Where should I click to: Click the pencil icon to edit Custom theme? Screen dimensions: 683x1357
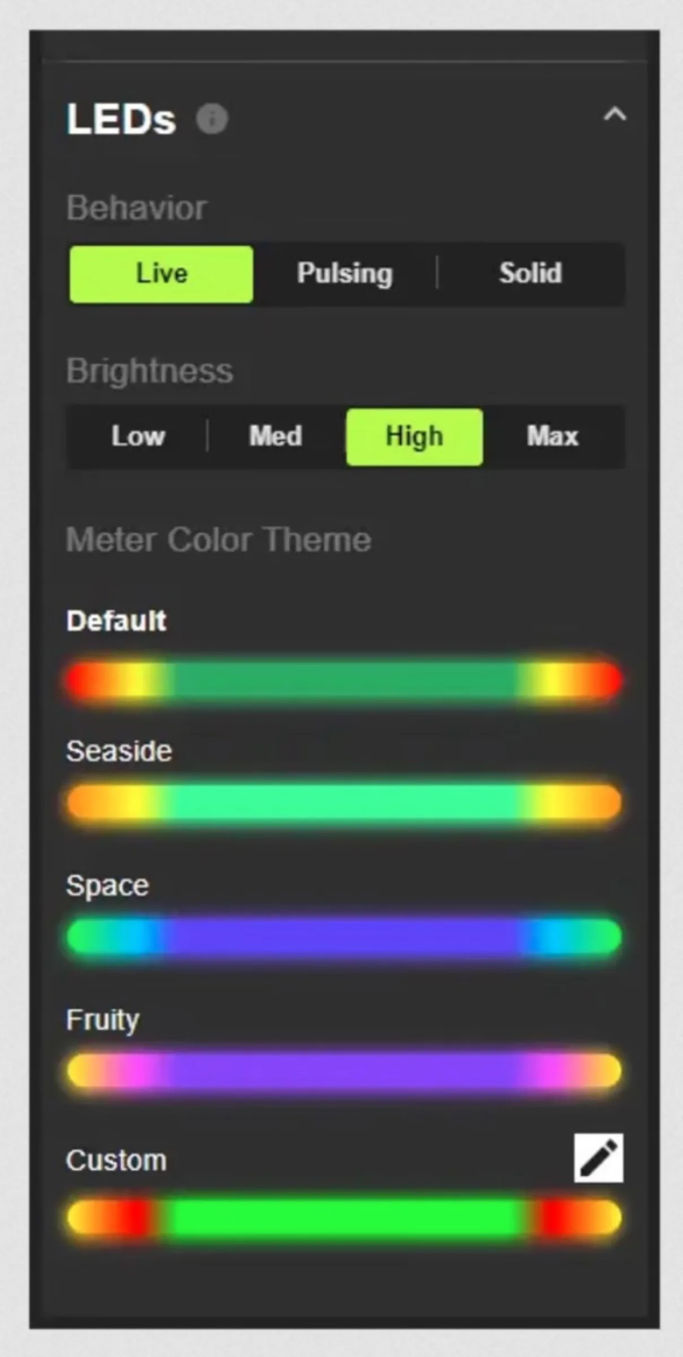(598, 1157)
